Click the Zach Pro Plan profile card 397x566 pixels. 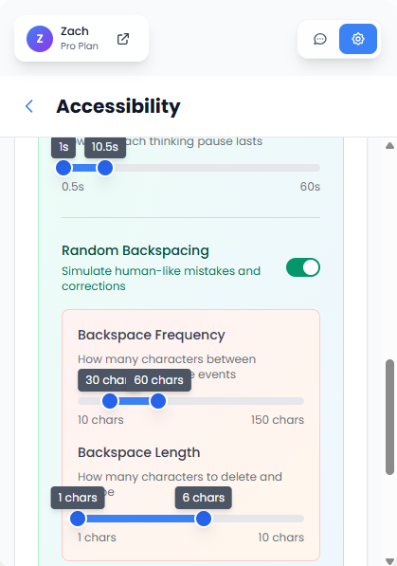click(x=81, y=38)
